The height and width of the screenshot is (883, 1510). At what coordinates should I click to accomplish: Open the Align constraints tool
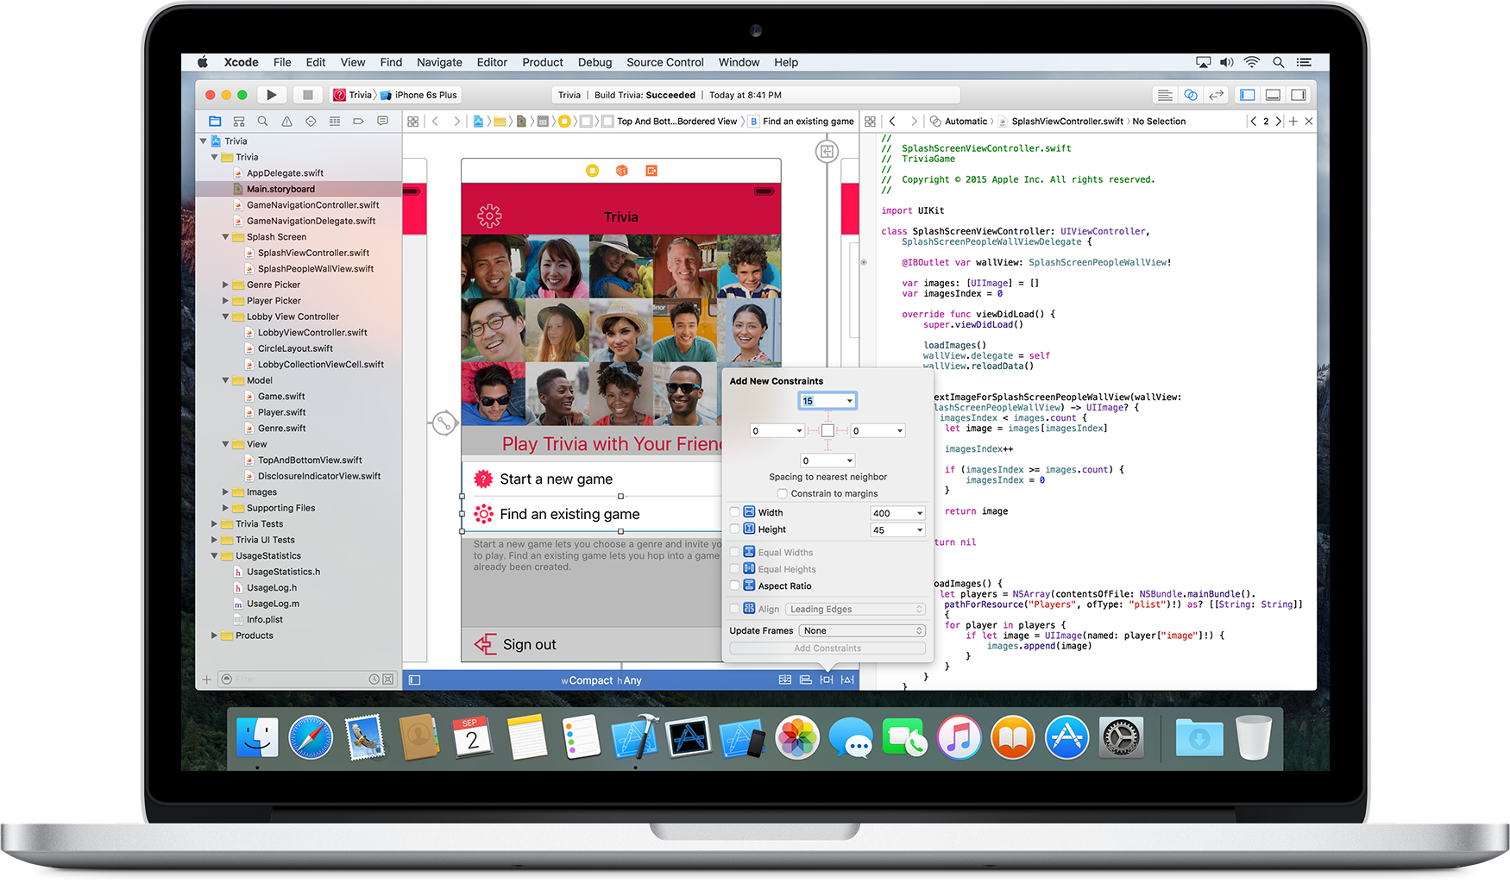pyautogui.click(x=806, y=680)
